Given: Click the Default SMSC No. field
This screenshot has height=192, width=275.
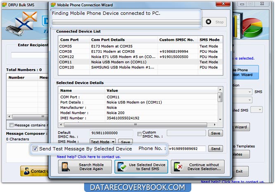Looking at the screenshot, I should [111, 133].
